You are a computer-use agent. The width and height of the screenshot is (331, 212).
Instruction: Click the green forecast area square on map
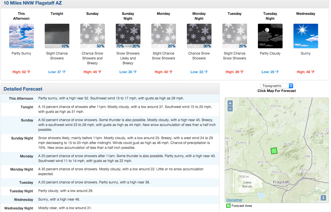(x=274, y=151)
